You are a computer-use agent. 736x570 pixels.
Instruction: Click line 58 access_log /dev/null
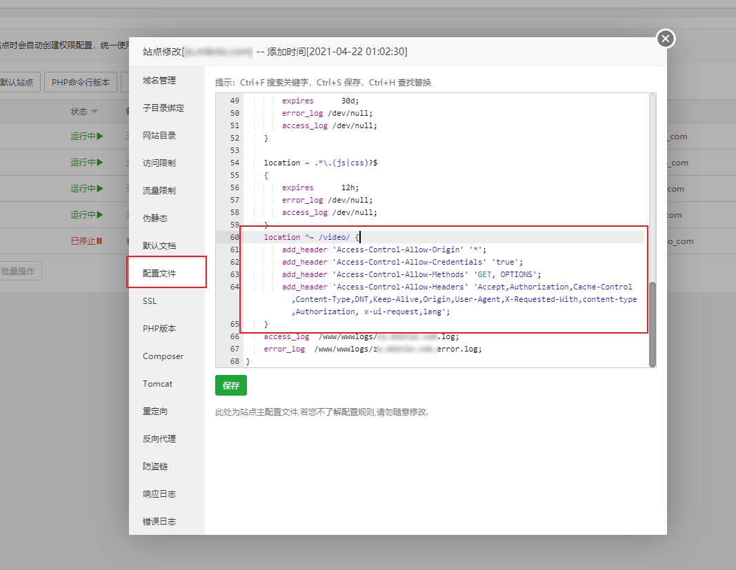pyautogui.click(x=330, y=212)
